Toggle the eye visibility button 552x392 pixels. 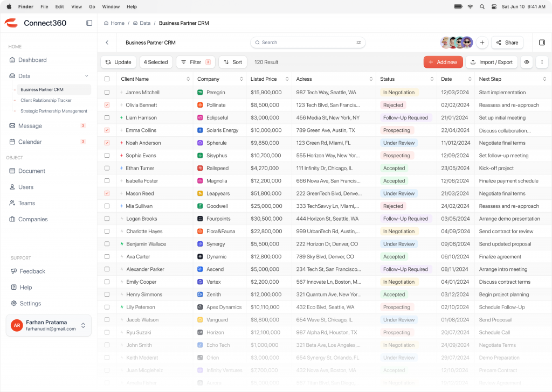pos(527,62)
